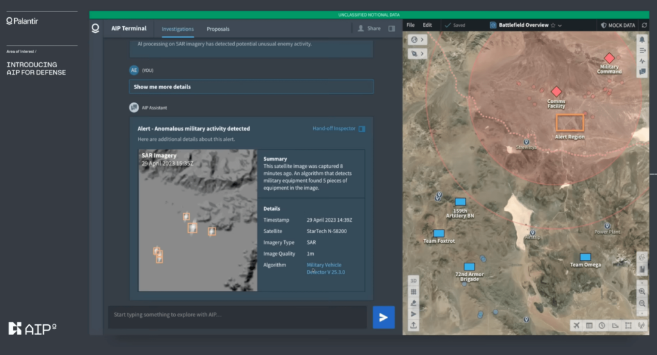Click the zoom in magnifier on map
This screenshot has width=657, height=355.
[642, 291]
